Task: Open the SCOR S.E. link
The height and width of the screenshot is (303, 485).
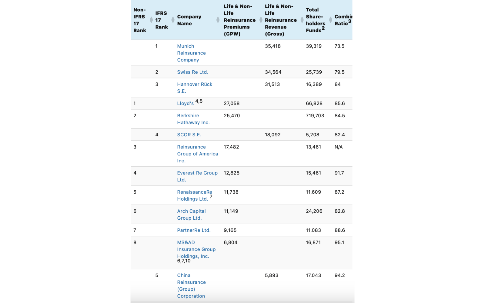Action: (x=189, y=135)
